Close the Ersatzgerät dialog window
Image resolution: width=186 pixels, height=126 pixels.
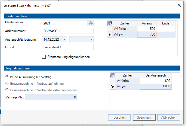(179, 5)
